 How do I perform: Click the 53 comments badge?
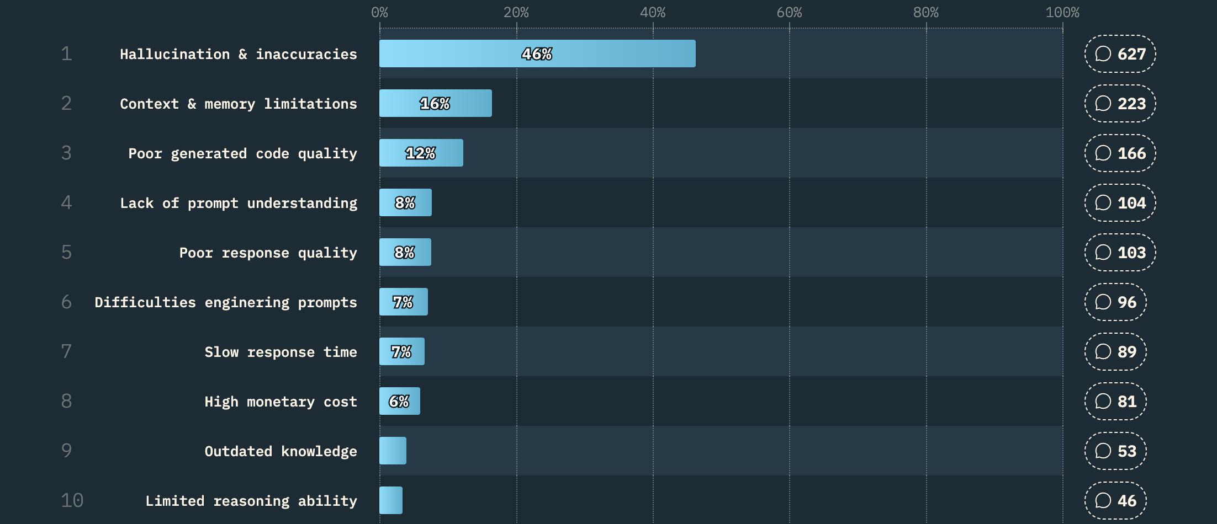(1115, 451)
